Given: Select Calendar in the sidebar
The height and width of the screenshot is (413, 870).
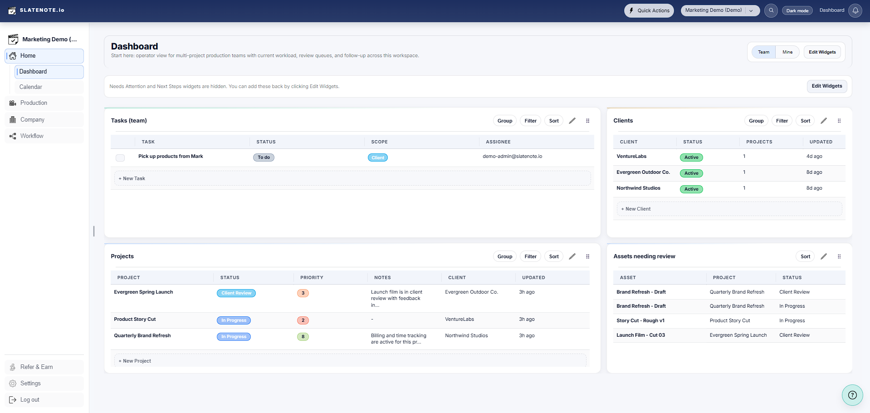Looking at the screenshot, I should pos(31,87).
